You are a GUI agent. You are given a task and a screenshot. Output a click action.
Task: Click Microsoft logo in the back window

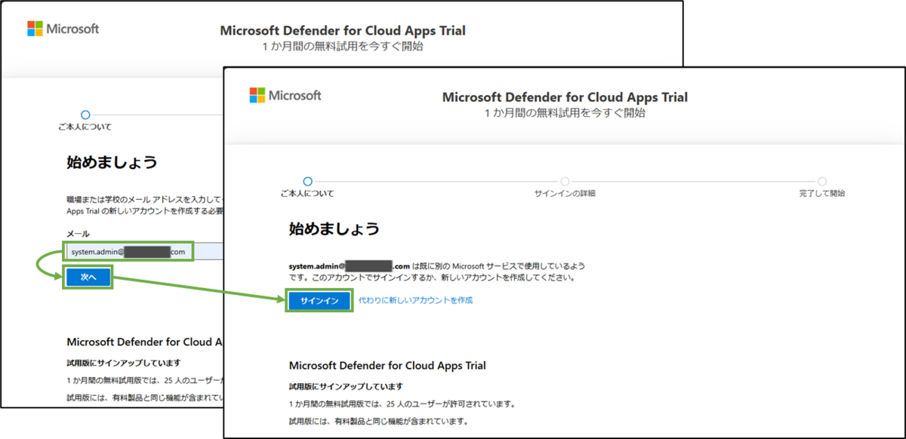pyautogui.click(x=63, y=29)
